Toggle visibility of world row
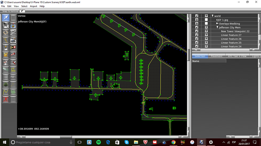 point(206,16)
